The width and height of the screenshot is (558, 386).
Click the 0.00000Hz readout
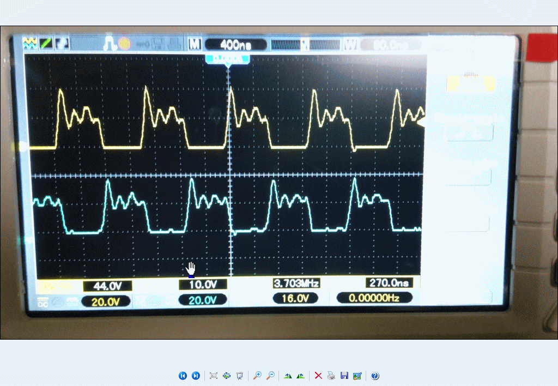click(x=374, y=298)
